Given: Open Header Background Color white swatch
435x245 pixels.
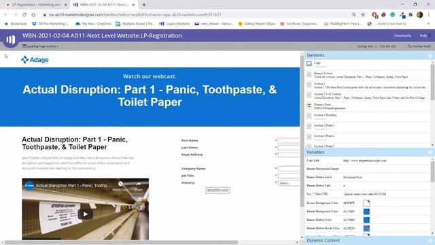Looking at the screenshot, I should pyautogui.click(x=366, y=203).
